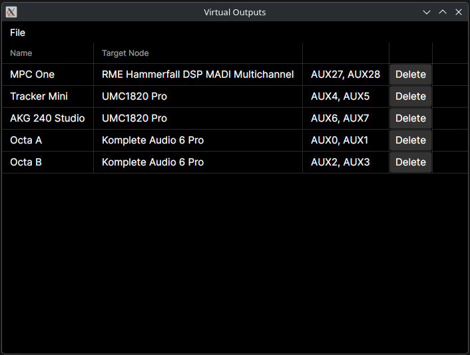
Task: Click the Target Node column header
Action: pyautogui.click(x=198, y=53)
